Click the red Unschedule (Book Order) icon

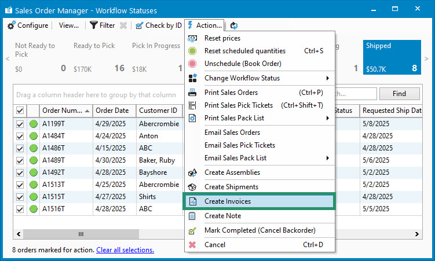pos(192,64)
